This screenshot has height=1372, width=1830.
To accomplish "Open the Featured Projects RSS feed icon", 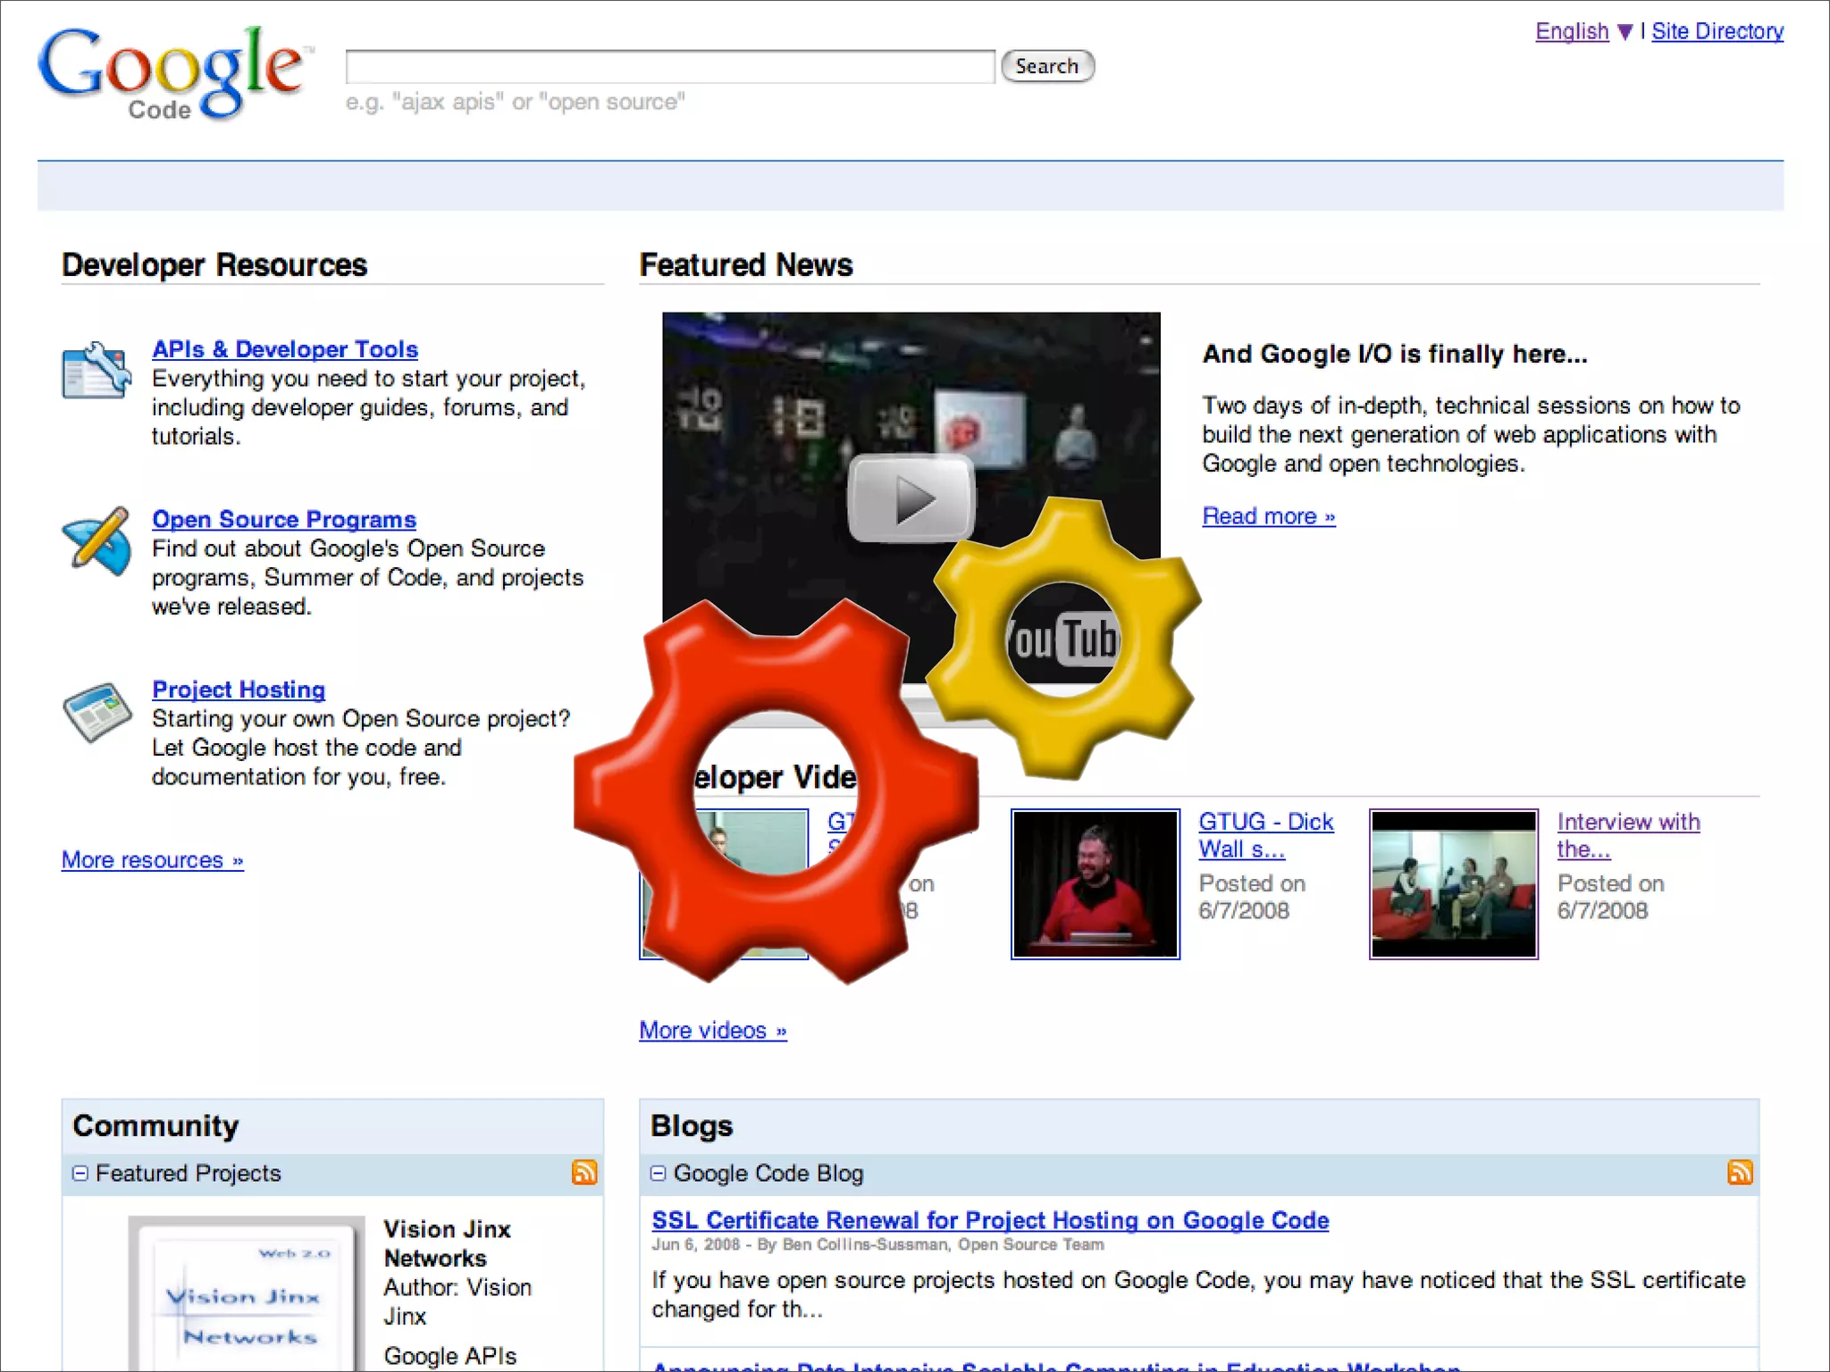I will click(x=584, y=1173).
